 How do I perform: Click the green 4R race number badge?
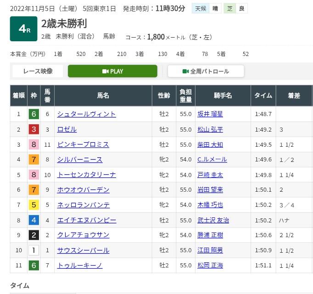23,29
